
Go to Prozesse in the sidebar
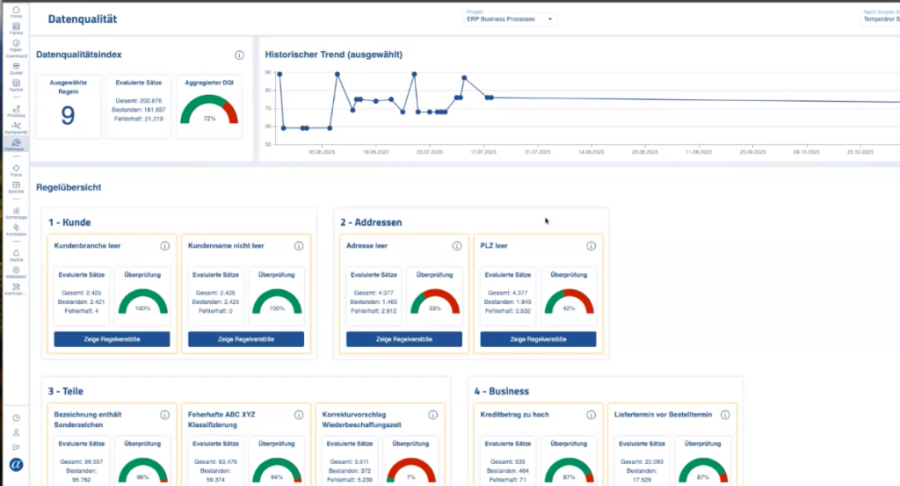tap(16, 109)
